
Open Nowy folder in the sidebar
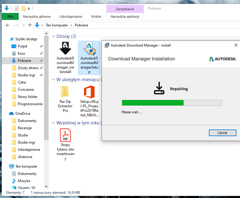tap(27, 97)
